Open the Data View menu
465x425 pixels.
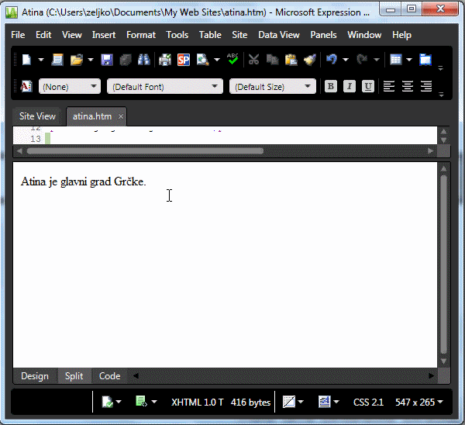coord(278,35)
